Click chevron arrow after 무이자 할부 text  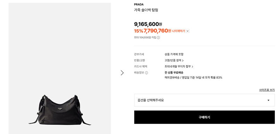[x=193, y=67]
